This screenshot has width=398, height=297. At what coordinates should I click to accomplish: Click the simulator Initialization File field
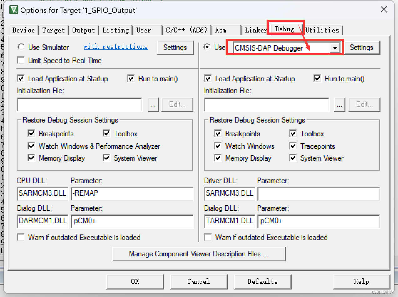click(x=79, y=104)
